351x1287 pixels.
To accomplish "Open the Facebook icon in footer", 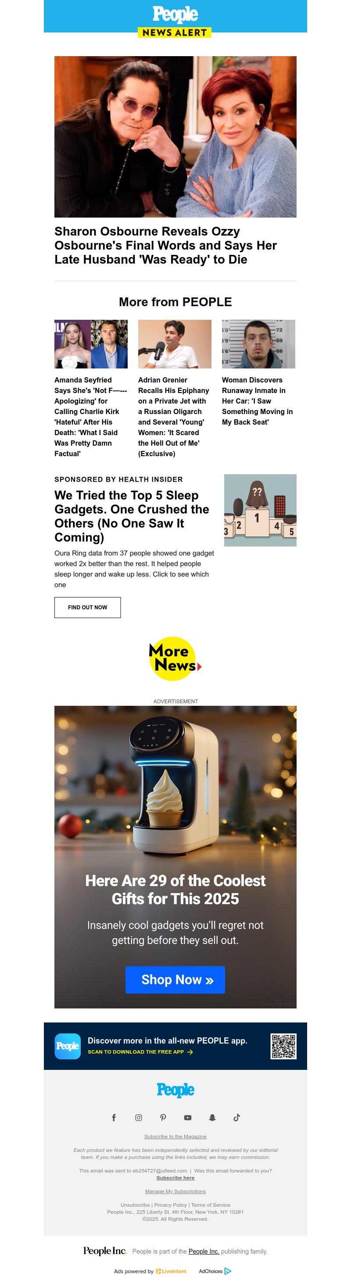I will point(114,1118).
